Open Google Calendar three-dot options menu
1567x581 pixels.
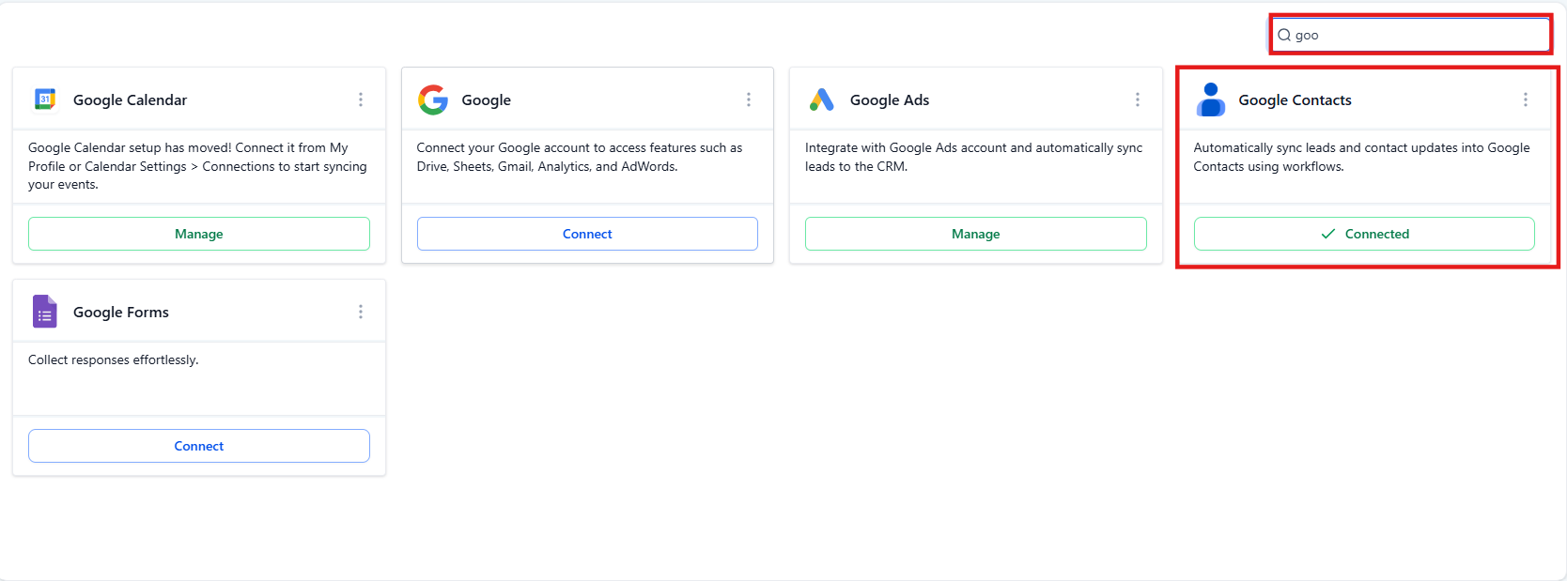point(361,99)
